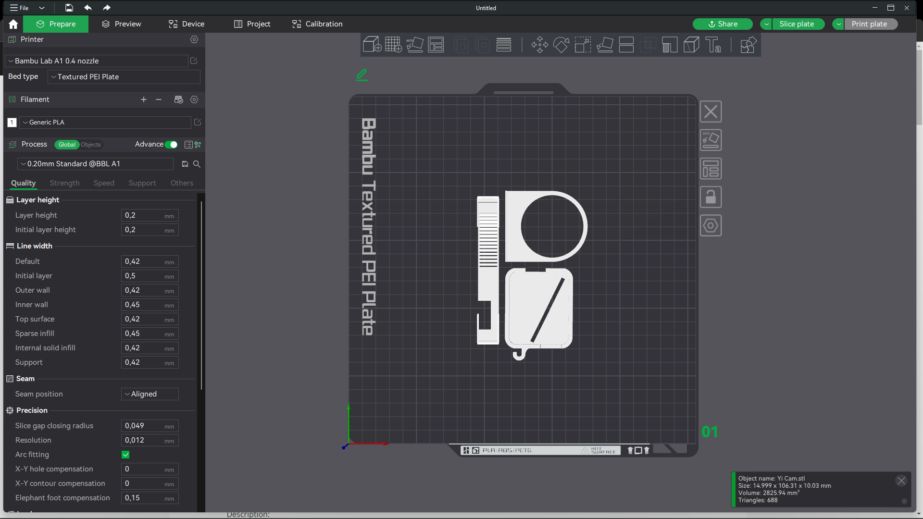
Task: Click the Add plate grid icon
Action: point(393,45)
